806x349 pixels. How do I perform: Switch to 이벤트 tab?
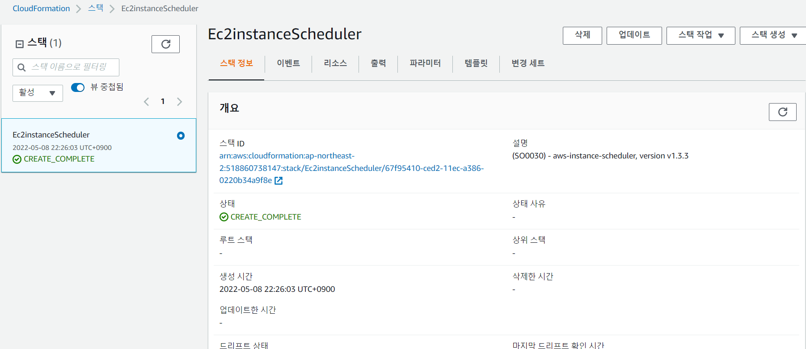tap(288, 63)
